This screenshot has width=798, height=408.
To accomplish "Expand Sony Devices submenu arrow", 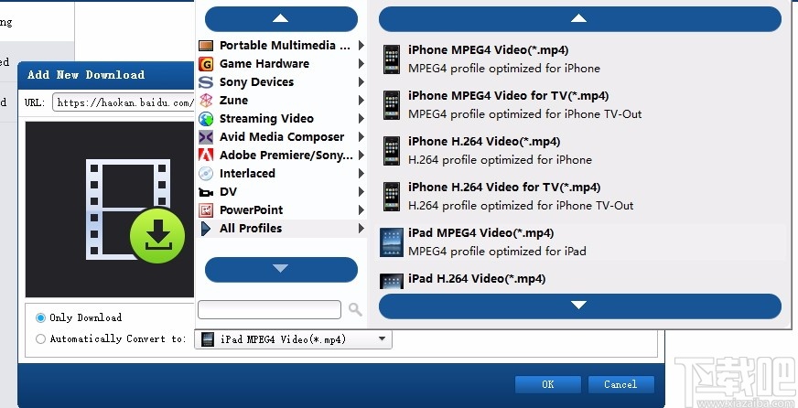I will [361, 82].
